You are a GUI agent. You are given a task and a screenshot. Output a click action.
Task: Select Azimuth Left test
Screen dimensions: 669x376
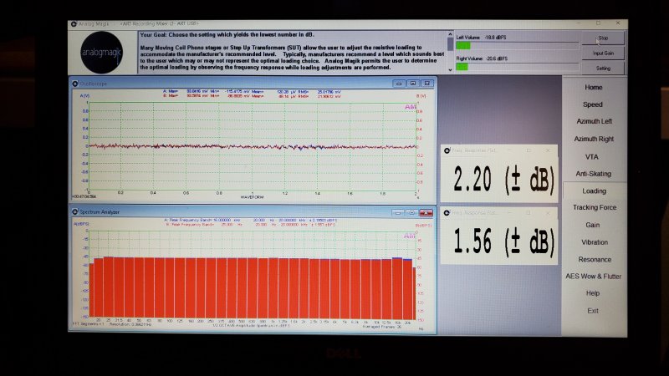594,121
